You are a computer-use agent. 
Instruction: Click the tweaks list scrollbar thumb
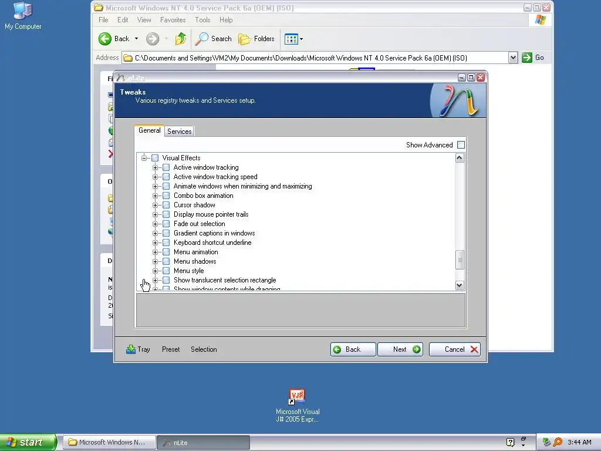click(x=460, y=260)
